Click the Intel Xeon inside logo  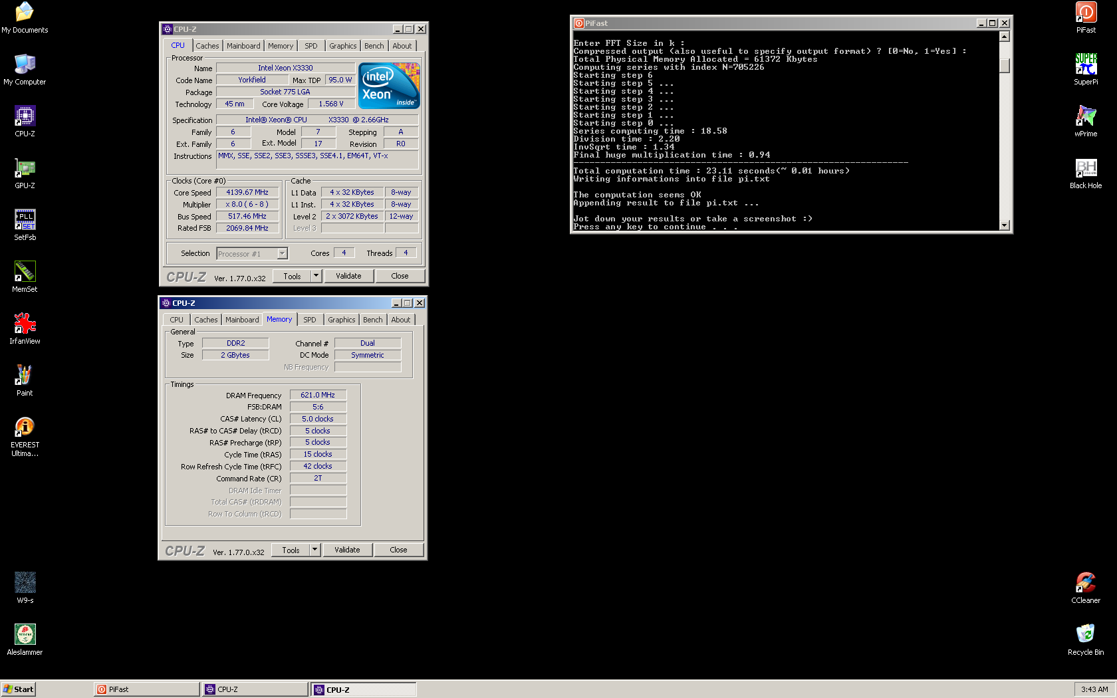click(x=389, y=86)
